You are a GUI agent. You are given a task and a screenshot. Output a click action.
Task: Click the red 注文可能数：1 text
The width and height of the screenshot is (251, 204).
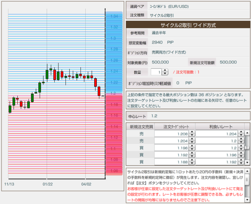click(186, 72)
